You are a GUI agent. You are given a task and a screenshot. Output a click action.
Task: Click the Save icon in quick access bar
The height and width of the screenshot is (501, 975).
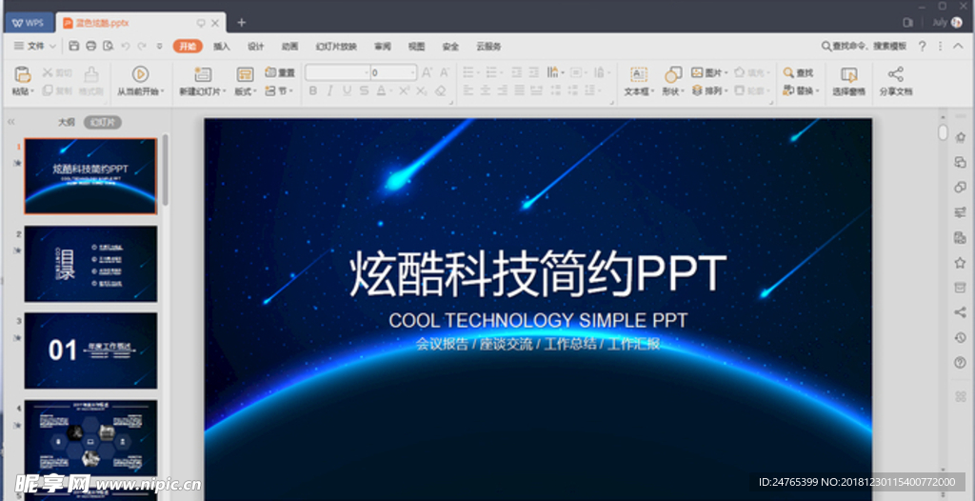click(x=75, y=46)
